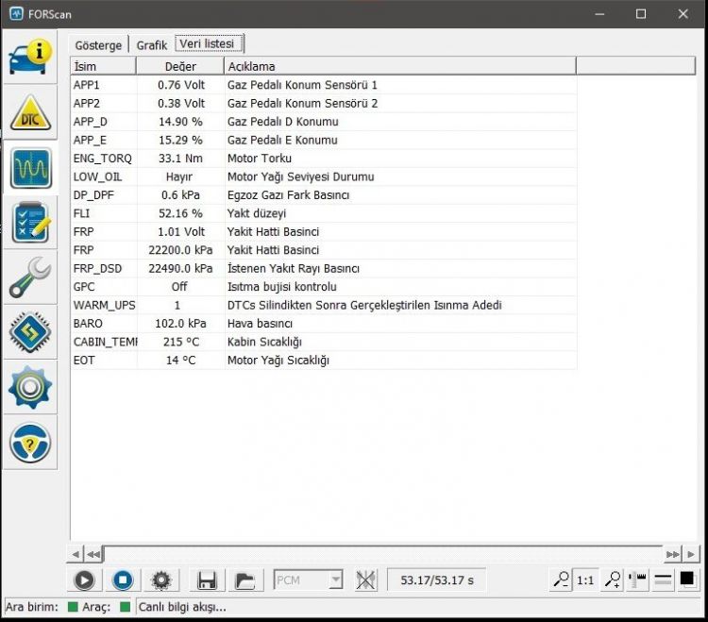Click description Egzoz Gazı Fark Basıncı

pos(288,195)
